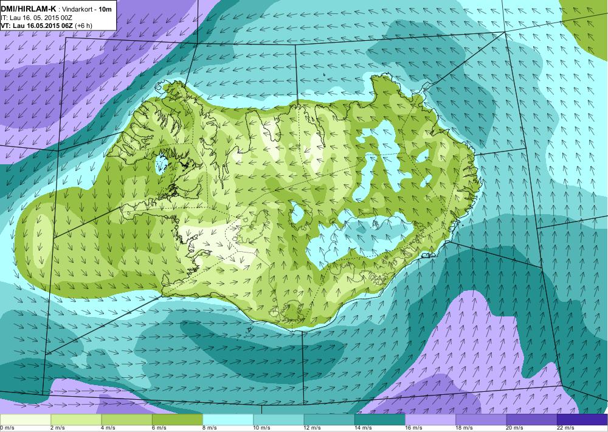
Task: Click the '4 m/s' legend label
Action: coord(109,428)
